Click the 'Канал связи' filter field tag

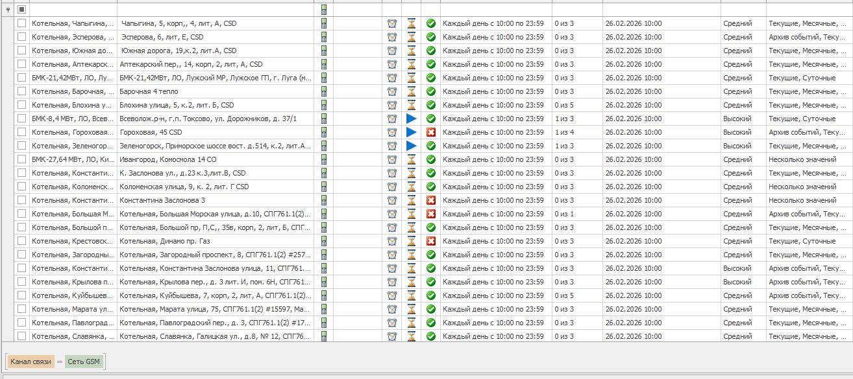[31, 362]
